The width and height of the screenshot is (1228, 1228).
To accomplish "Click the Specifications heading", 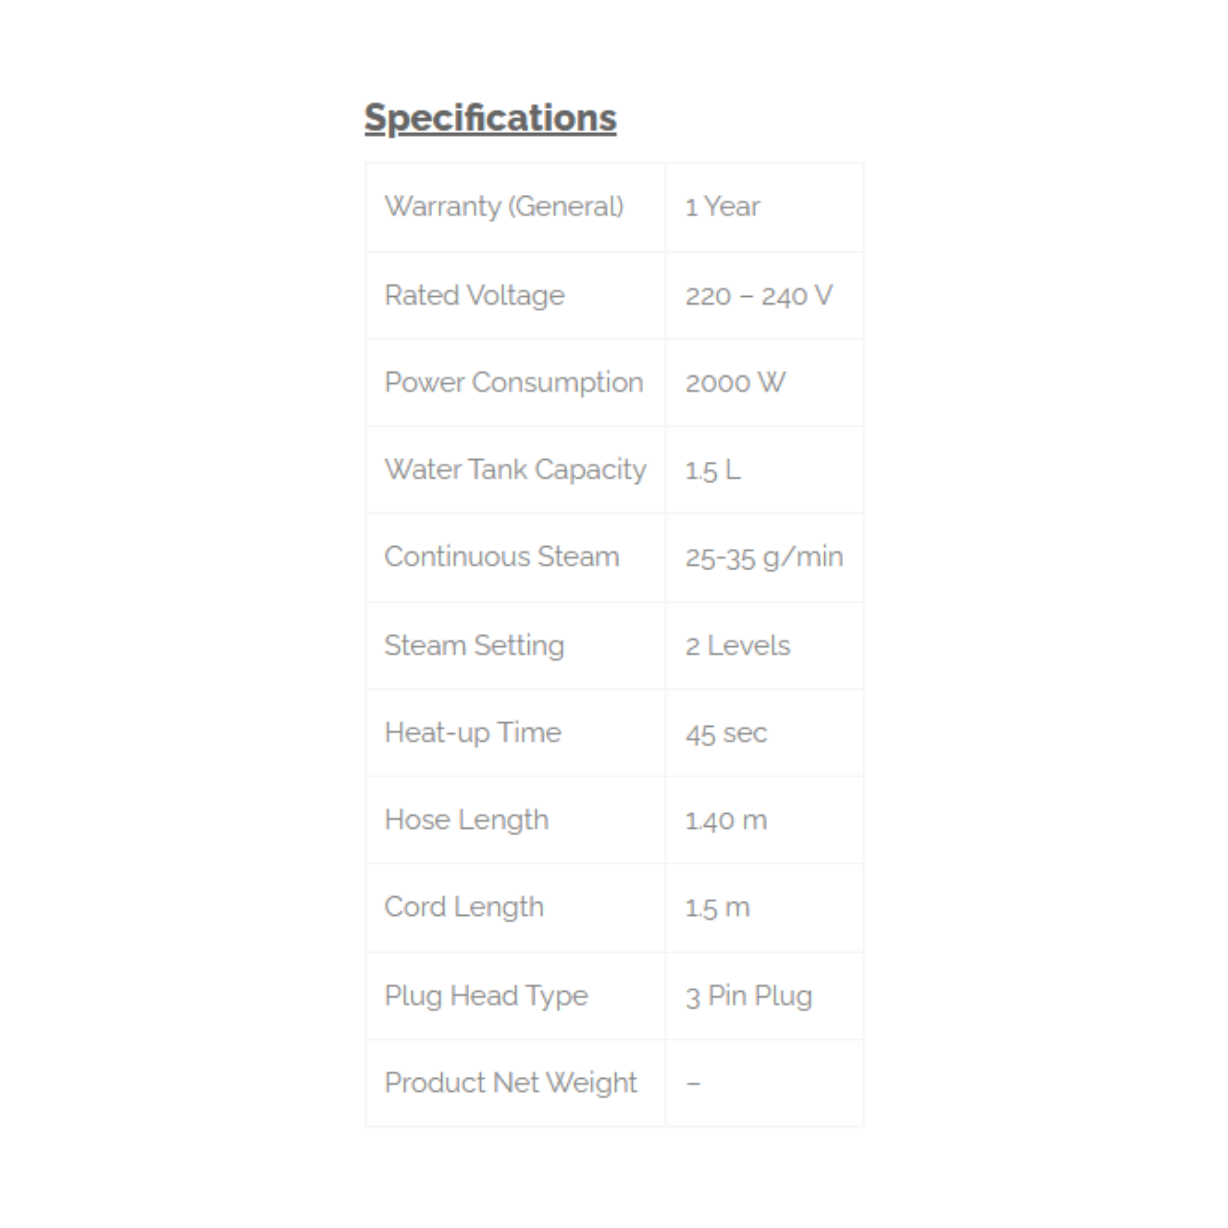I will (x=490, y=118).
